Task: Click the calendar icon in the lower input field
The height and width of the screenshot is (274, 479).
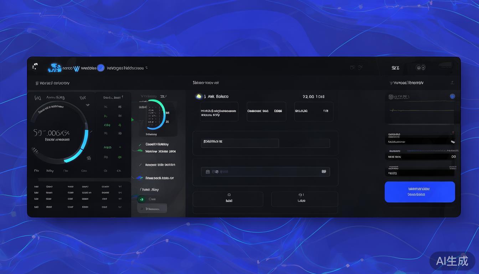Action: [x=208, y=172]
